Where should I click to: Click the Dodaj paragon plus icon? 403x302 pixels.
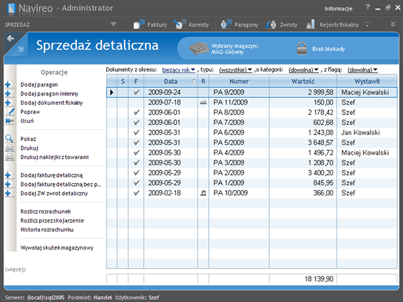(8, 85)
